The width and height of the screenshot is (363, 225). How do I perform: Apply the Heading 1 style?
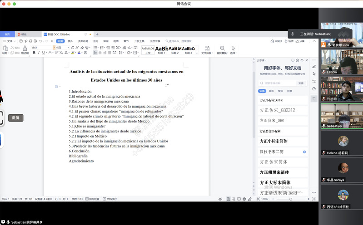point(161,50)
